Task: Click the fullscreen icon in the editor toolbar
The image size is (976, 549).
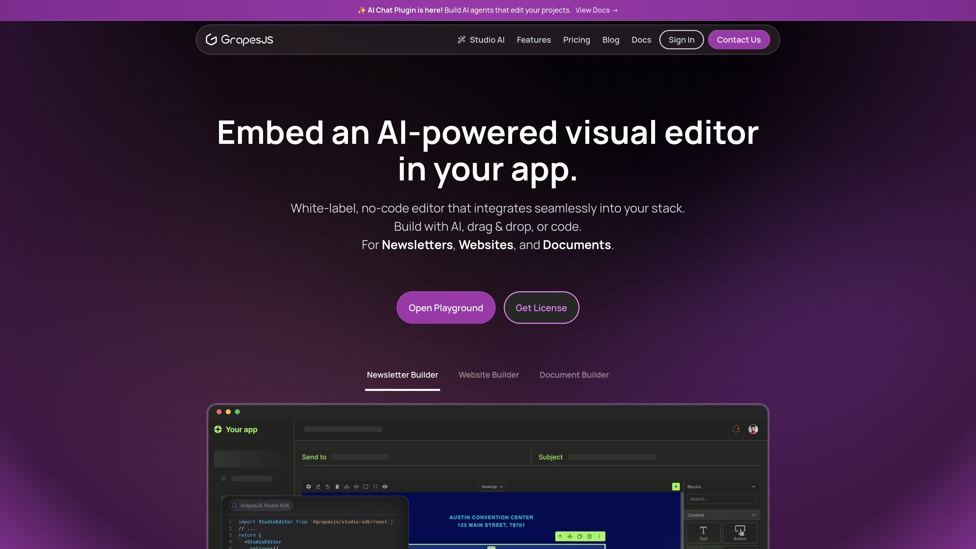Action: [x=375, y=486]
